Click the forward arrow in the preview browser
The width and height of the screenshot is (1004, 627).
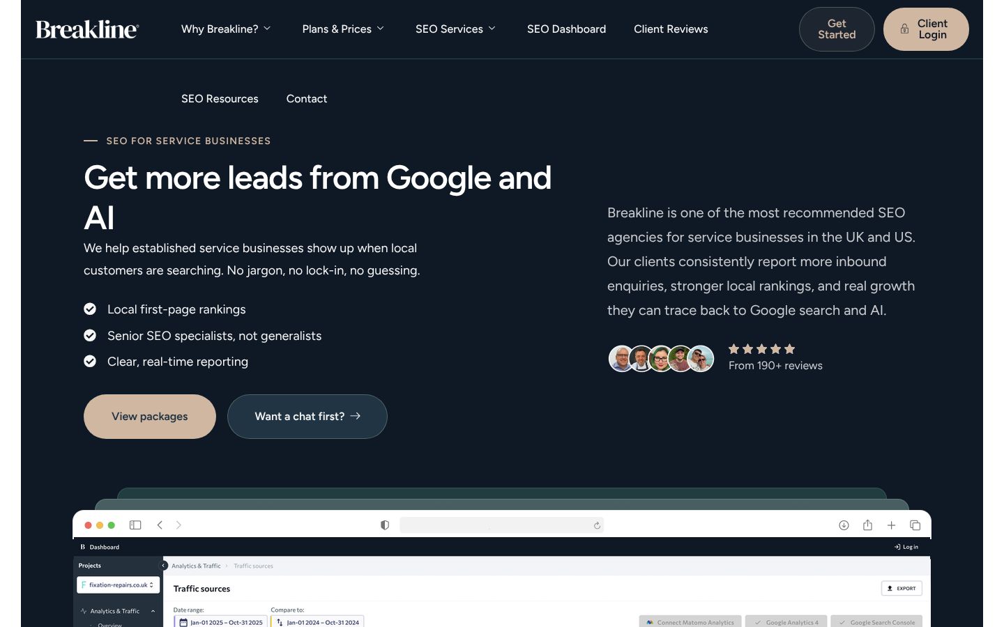[178, 525]
